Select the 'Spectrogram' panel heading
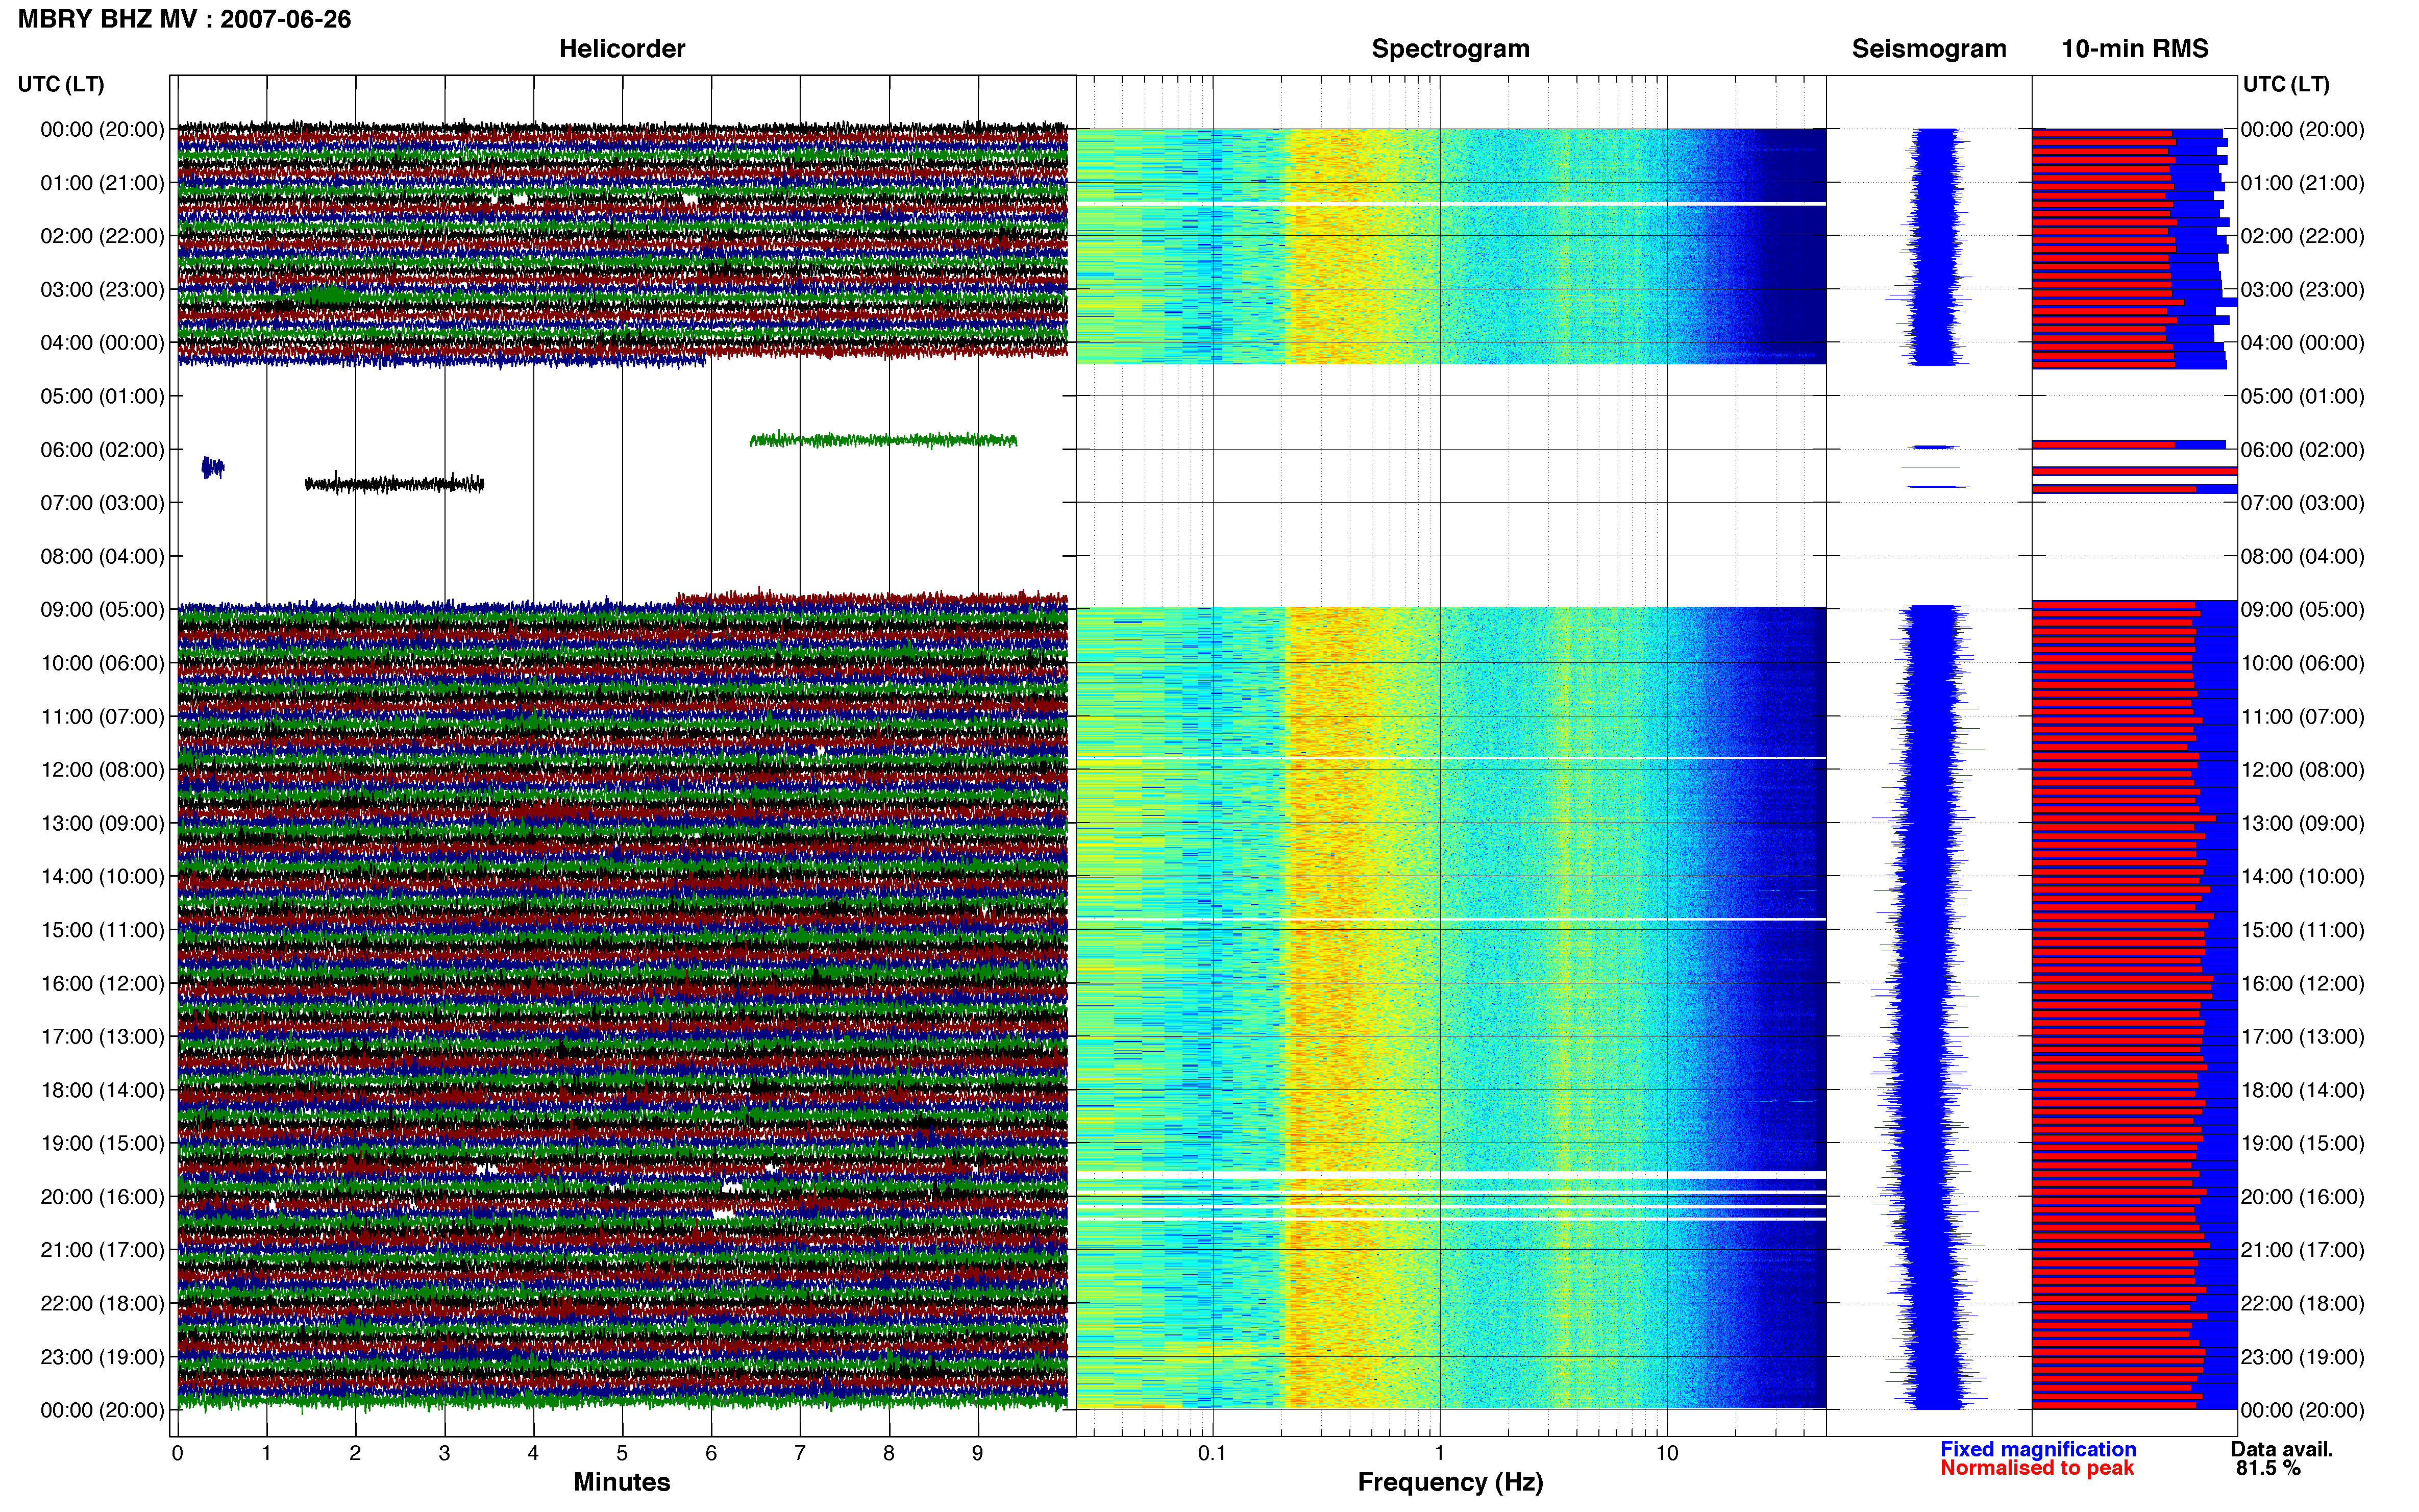This screenshot has height=1512, width=2419. point(1450,49)
